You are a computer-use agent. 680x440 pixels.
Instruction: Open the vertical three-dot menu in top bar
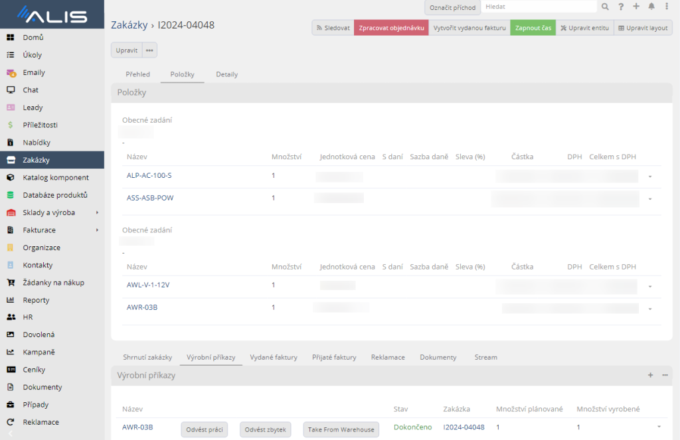point(666,7)
